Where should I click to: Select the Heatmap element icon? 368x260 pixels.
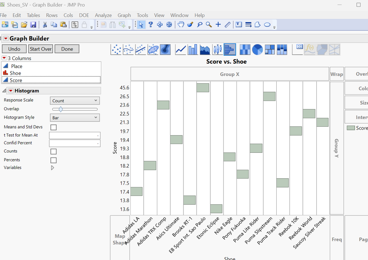(x=245, y=49)
